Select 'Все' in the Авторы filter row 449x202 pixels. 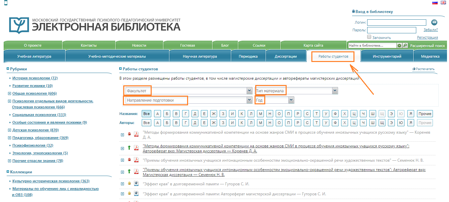click(146, 123)
